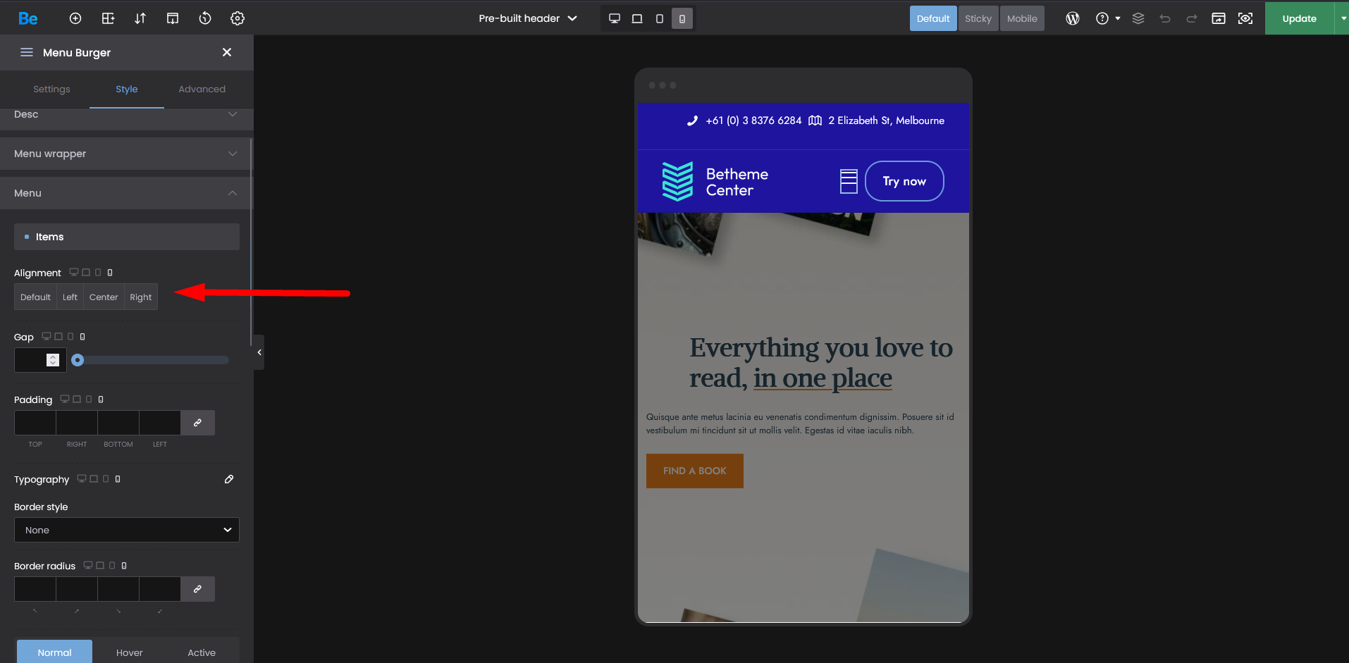
Task: Click the undo arrow icon
Action: [1165, 19]
